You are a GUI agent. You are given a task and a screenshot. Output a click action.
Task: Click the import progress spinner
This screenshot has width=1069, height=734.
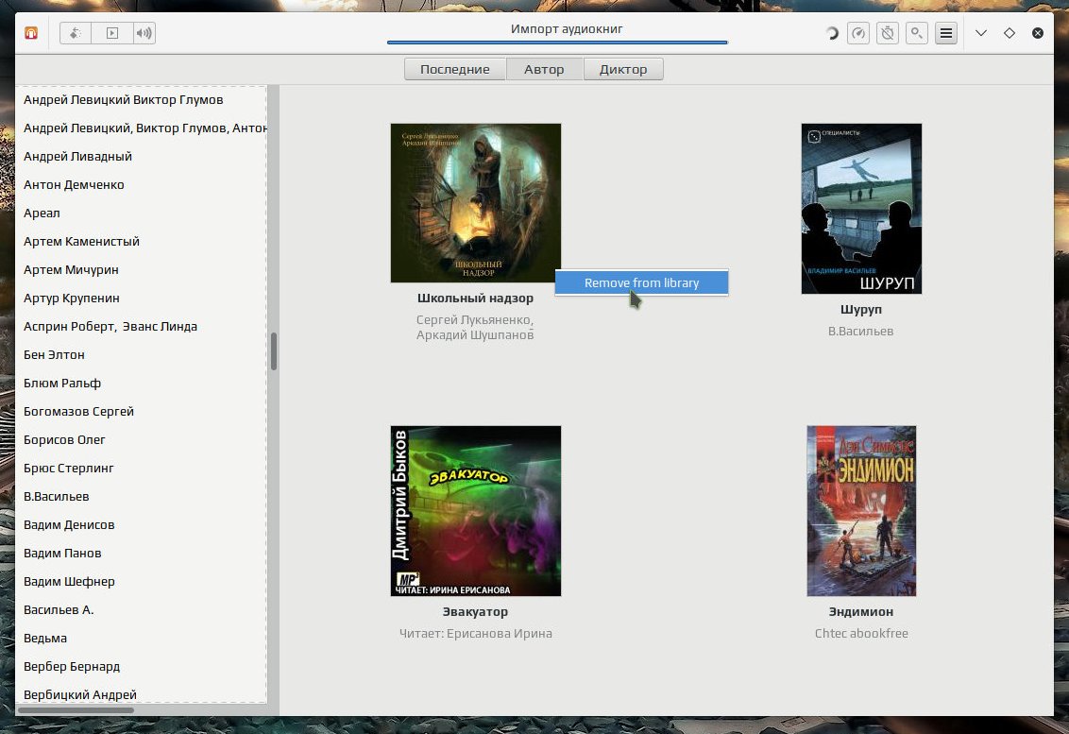pos(831,33)
